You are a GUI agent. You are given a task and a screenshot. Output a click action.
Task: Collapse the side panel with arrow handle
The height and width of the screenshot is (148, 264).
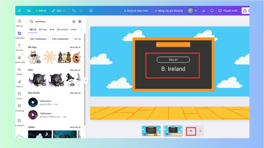coord(85,80)
